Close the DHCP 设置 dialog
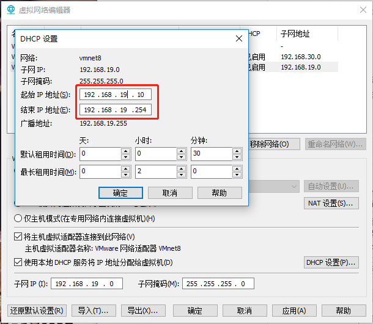Image resolution: width=373 pixels, height=324 pixels. [x=239, y=38]
